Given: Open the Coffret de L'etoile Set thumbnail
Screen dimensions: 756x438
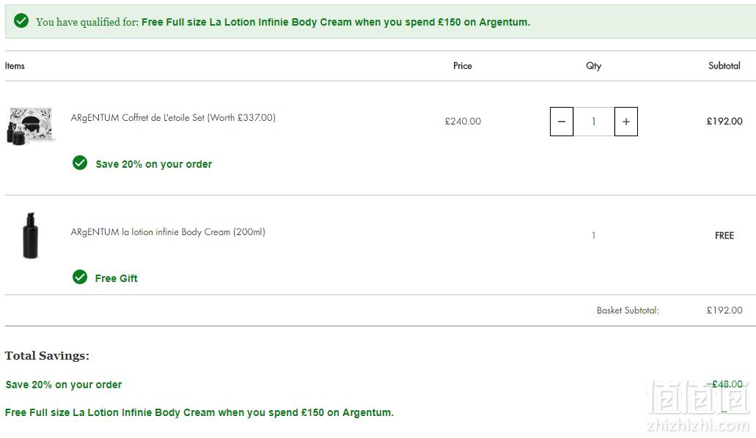Looking at the screenshot, I should point(30,126).
